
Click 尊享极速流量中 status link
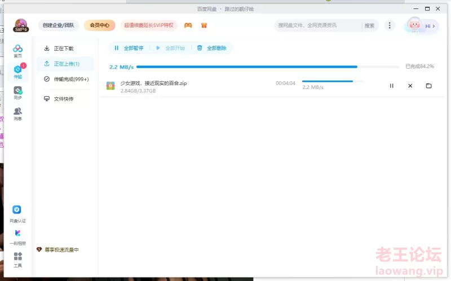[58, 249]
